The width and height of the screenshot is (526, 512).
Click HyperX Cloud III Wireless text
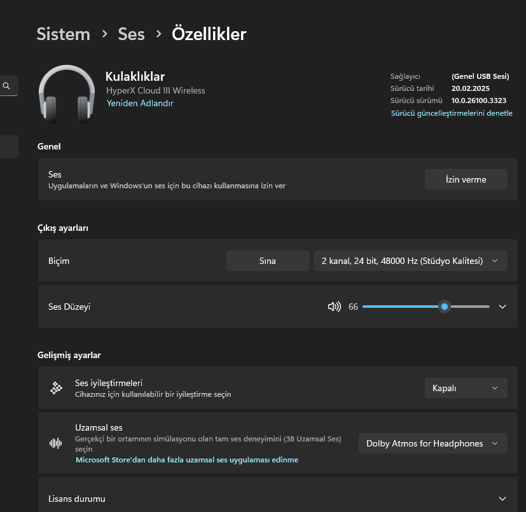(156, 90)
